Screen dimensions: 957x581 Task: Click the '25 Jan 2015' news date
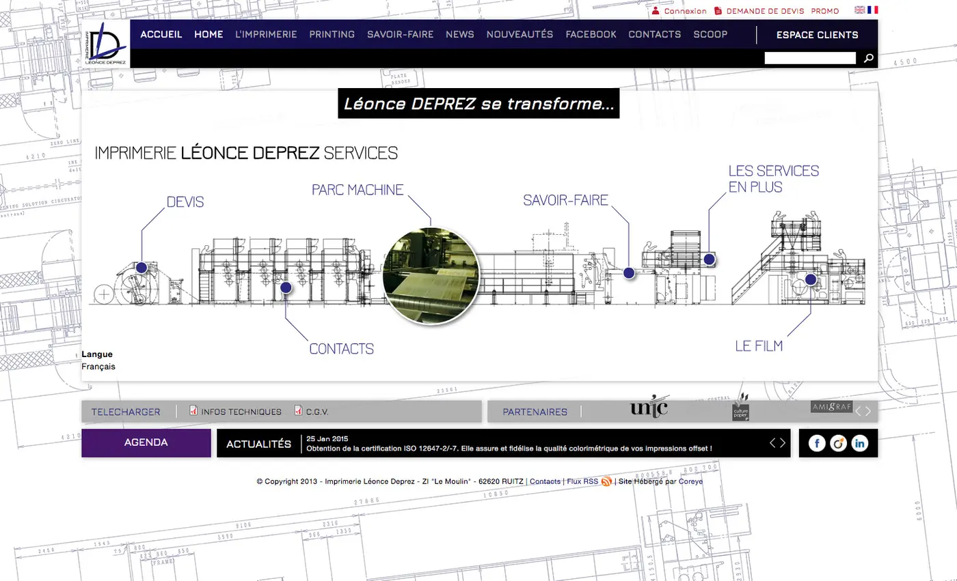point(327,438)
